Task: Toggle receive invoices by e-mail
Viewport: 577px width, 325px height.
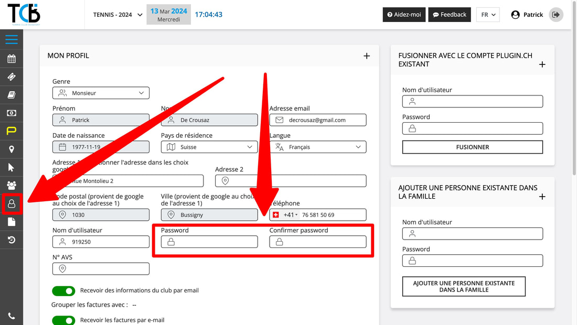Action: (63, 320)
